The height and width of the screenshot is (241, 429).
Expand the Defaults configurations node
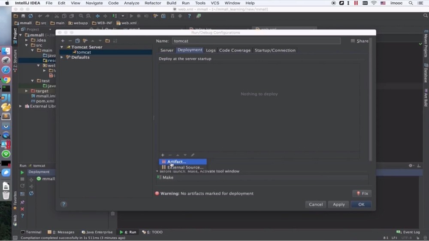[x=62, y=57]
